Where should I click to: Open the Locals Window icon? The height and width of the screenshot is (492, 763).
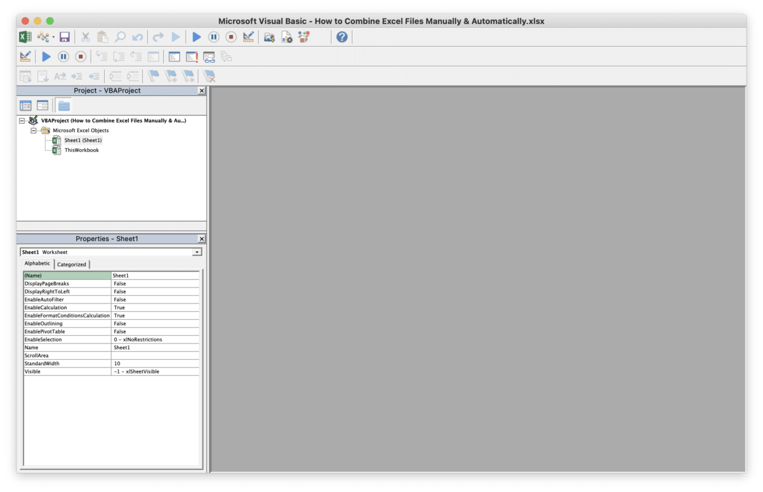(174, 57)
